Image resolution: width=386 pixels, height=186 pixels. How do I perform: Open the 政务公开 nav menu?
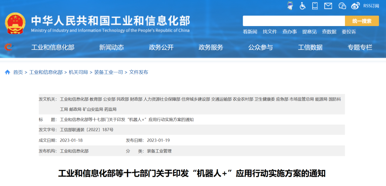(x=161, y=47)
